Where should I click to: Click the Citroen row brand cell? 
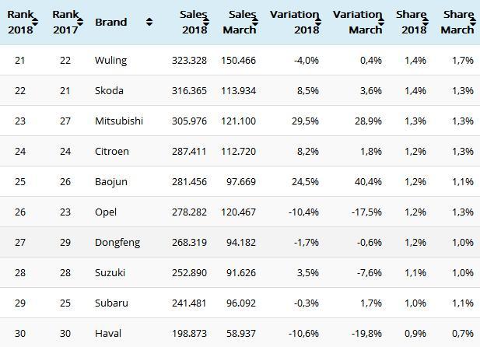coord(112,151)
